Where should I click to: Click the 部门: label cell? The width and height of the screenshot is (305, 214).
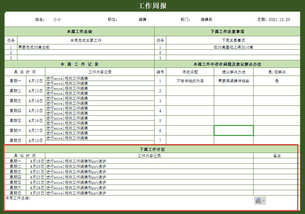pos(185,20)
